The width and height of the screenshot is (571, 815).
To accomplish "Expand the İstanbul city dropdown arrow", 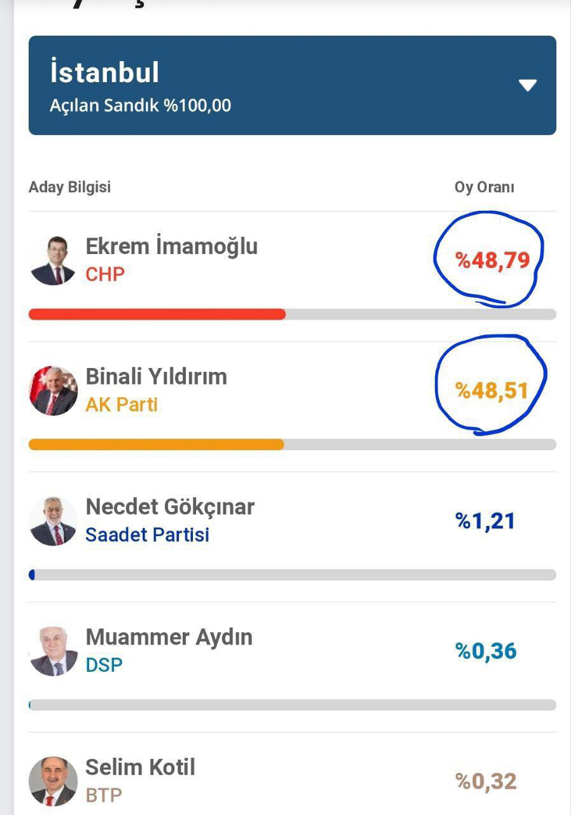I will (528, 85).
